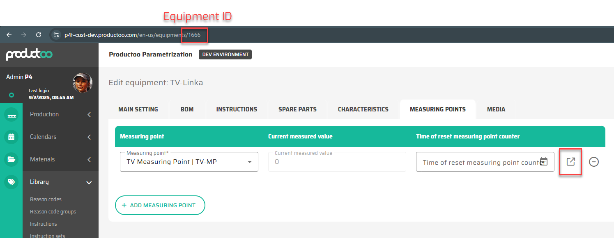Click the Materials folder sidebar icon
Viewport: 614px width, 238px height.
pyautogui.click(x=11, y=160)
